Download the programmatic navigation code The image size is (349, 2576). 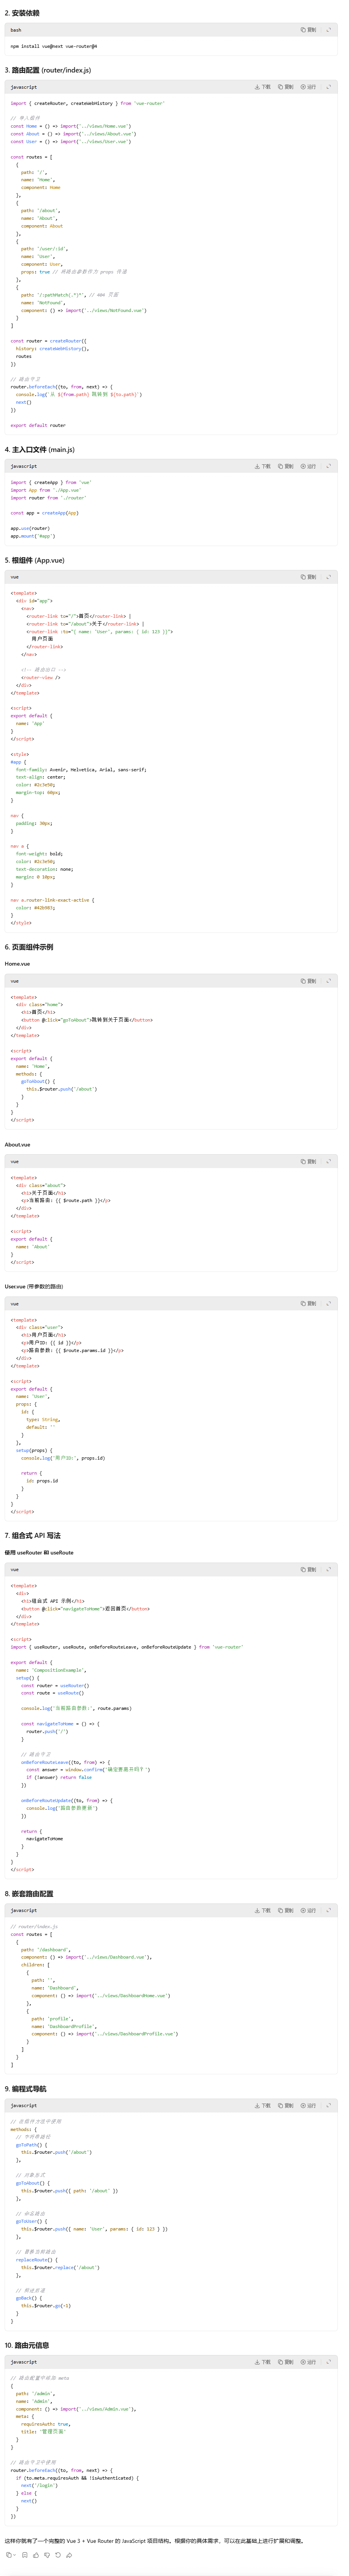(x=263, y=2106)
